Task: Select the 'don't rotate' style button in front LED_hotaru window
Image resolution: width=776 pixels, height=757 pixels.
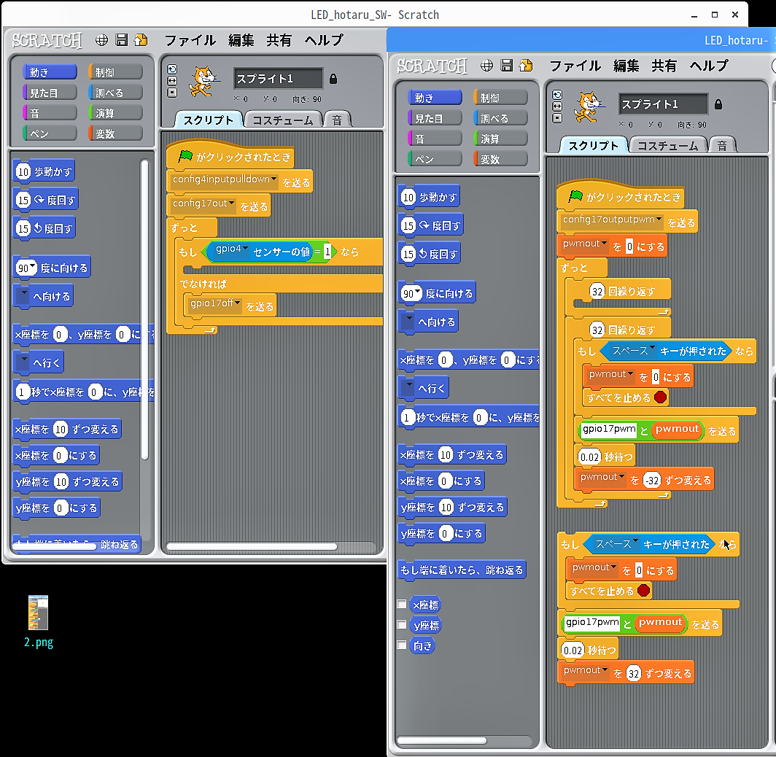Action: (557, 118)
